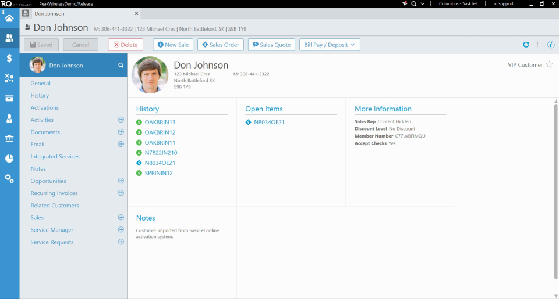559x299 pixels.
Task: Open the Settings gears icon in left rail
Action: tap(9, 178)
